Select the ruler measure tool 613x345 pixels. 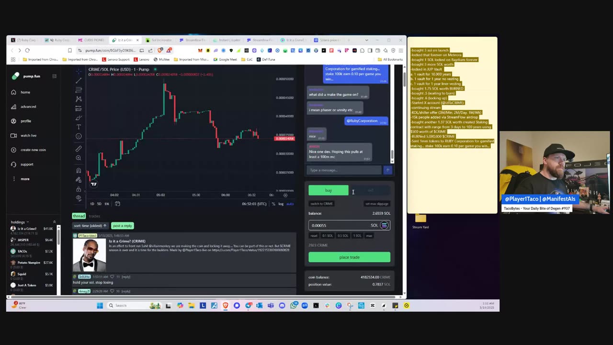point(79,149)
